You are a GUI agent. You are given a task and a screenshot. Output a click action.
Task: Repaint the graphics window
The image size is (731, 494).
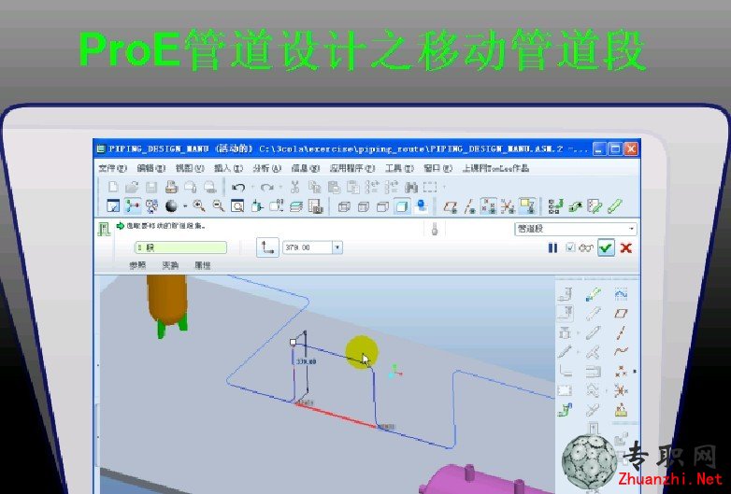tap(113, 205)
